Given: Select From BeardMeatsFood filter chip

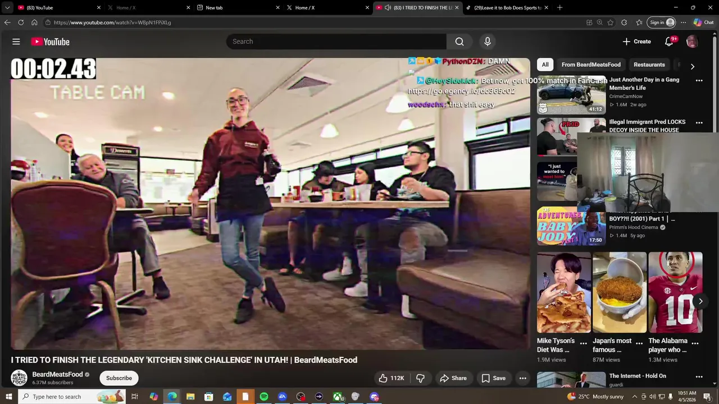Looking at the screenshot, I should (x=591, y=65).
